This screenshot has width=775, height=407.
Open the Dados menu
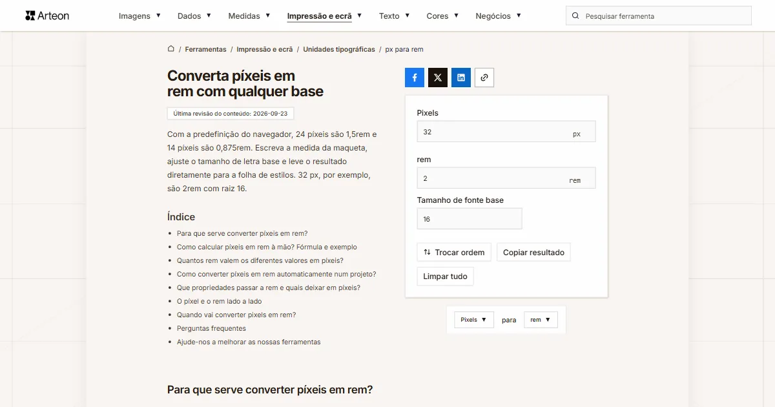click(x=194, y=16)
